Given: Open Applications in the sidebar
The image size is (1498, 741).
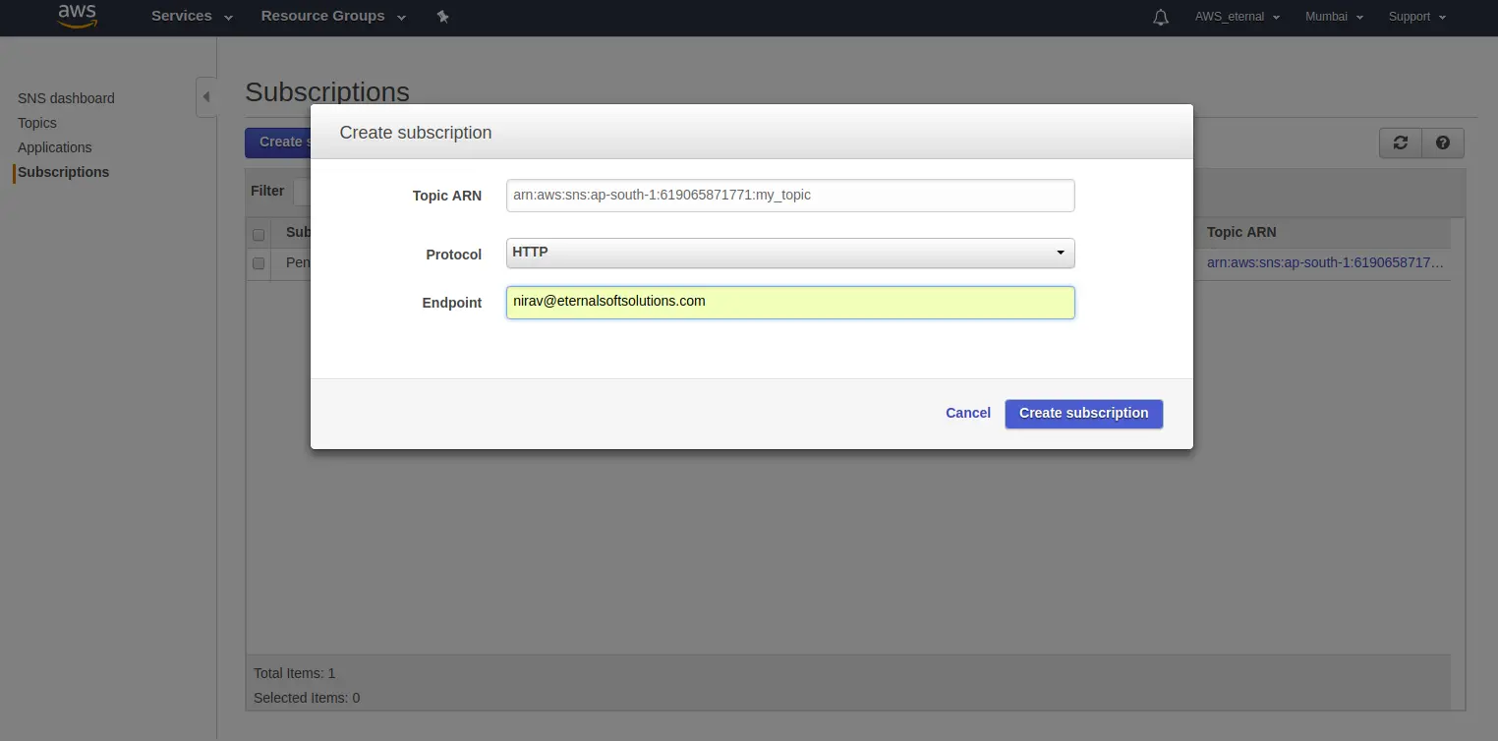Looking at the screenshot, I should point(54,147).
